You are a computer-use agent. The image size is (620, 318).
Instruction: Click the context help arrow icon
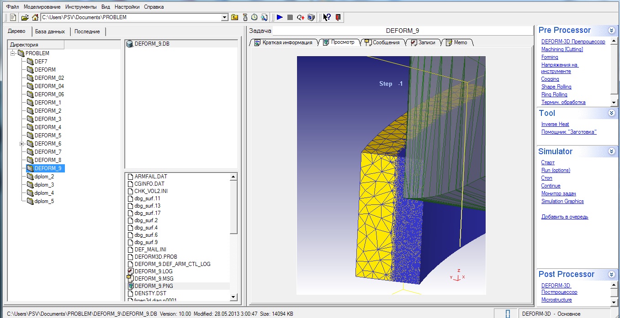pyautogui.click(x=327, y=17)
